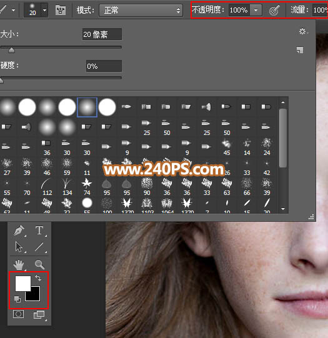Change screen mode icon

(39, 314)
